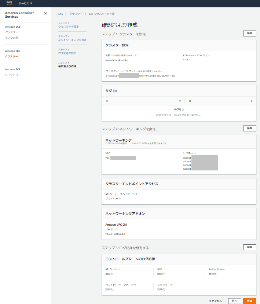Click Amazon EKS sidebar heading
The image size is (260, 304).
(x=12, y=51)
